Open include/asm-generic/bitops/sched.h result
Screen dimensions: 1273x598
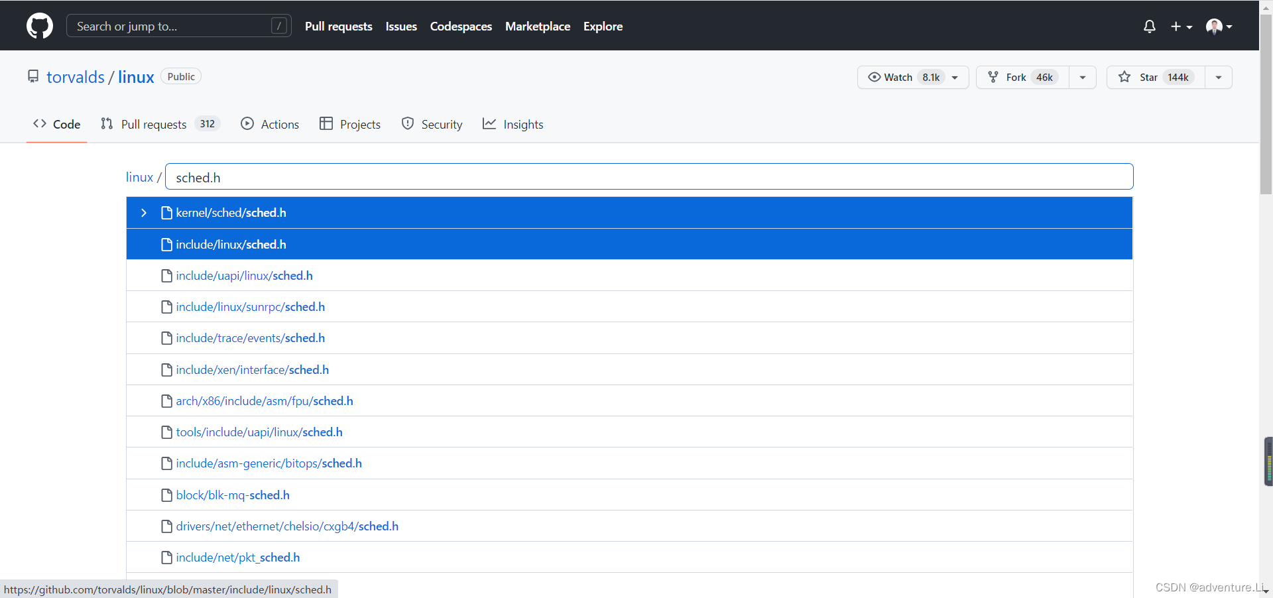(x=629, y=463)
